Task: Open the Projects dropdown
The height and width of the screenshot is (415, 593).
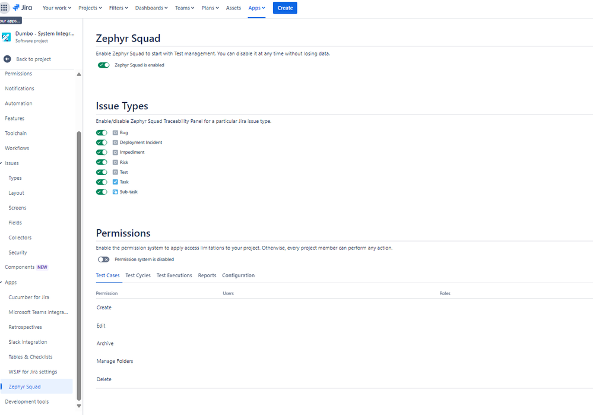Action: (90, 8)
